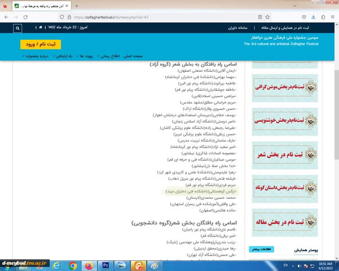Image resolution: width=339 pixels, height=271 pixels.
Task: Click the address bar URL field
Action: tap(165, 17)
